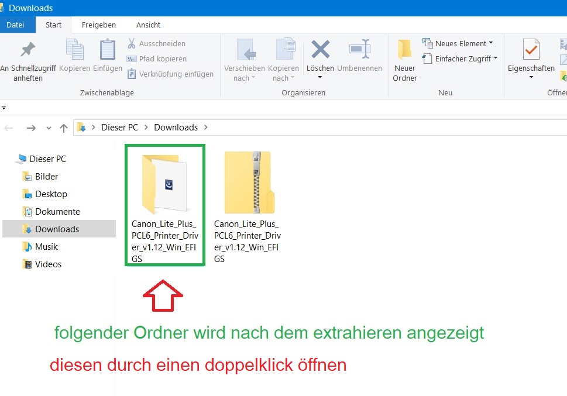This screenshot has width=567, height=396.
Task: Open the Verschieben nach dropdown arrow
Action: coord(253,77)
